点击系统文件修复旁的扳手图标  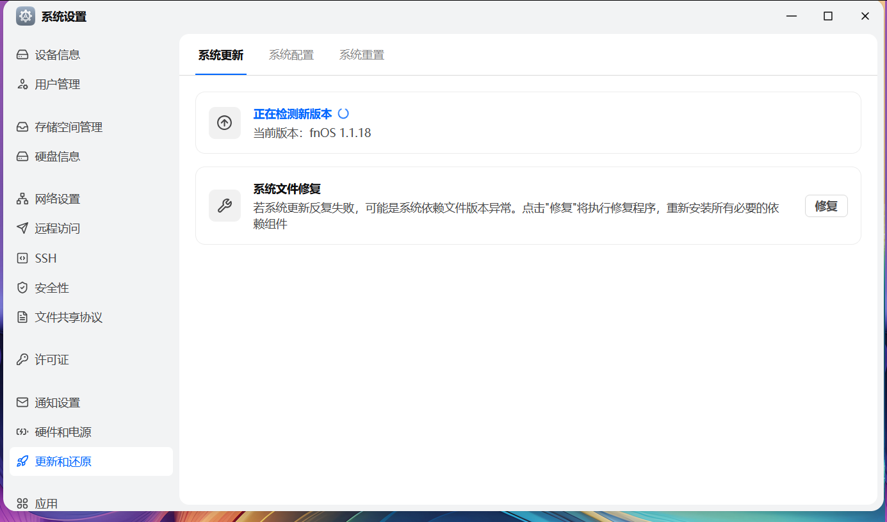225,206
